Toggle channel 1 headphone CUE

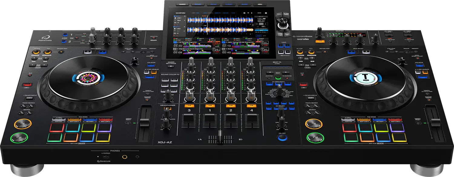tap(210, 105)
